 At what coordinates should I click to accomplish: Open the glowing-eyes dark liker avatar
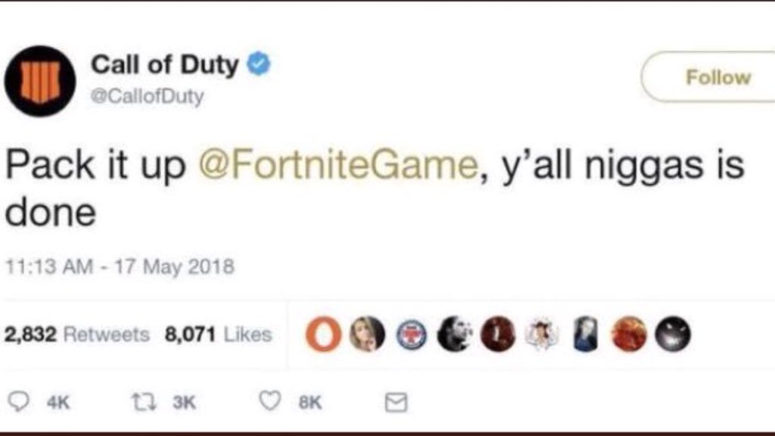(672, 335)
